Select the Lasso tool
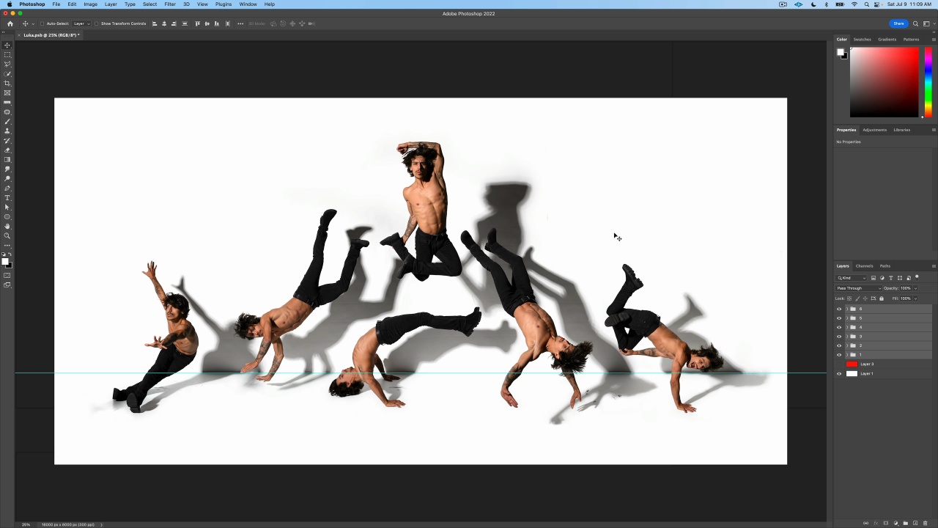Image resolution: width=938 pixels, height=528 pixels. (x=7, y=65)
